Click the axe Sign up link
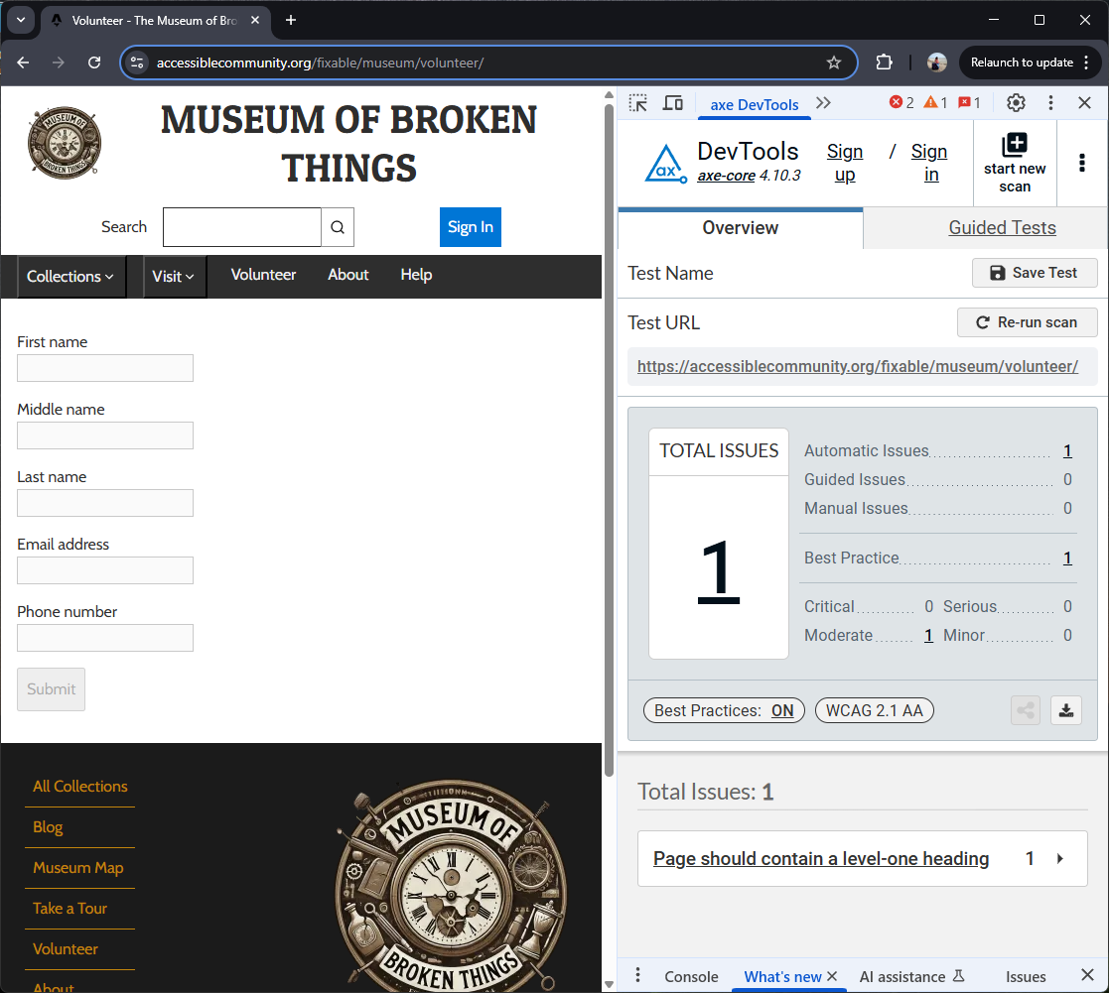This screenshot has width=1109, height=993. [x=845, y=163]
